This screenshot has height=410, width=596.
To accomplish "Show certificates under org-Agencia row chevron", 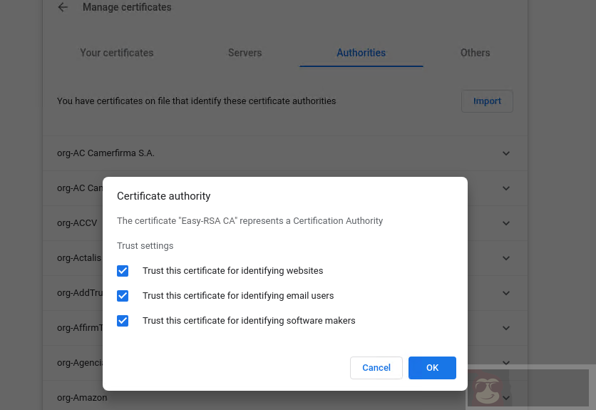I will point(506,363).
